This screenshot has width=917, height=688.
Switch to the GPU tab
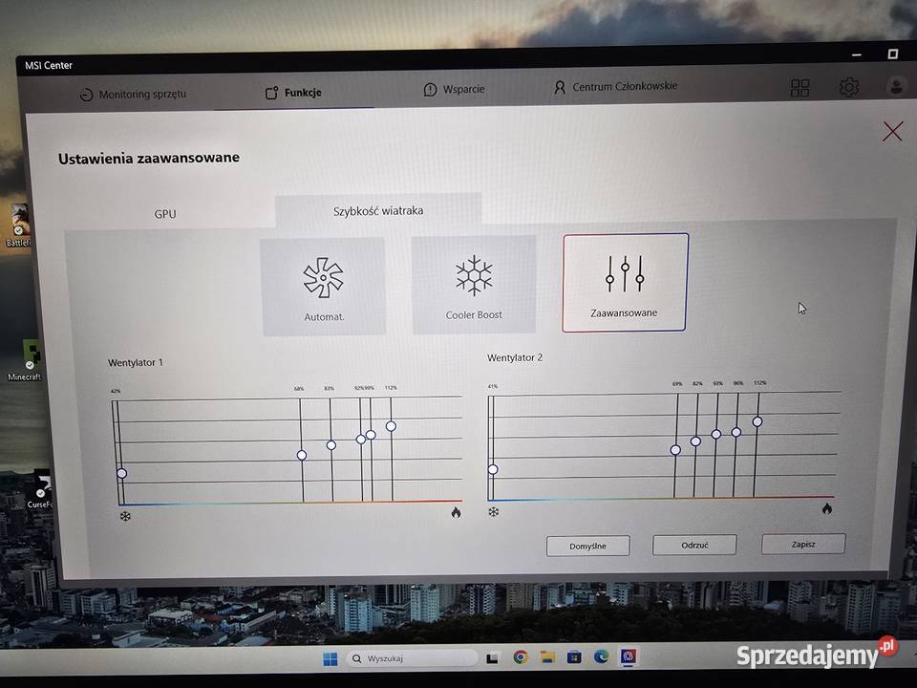click(x=164, y=213)
